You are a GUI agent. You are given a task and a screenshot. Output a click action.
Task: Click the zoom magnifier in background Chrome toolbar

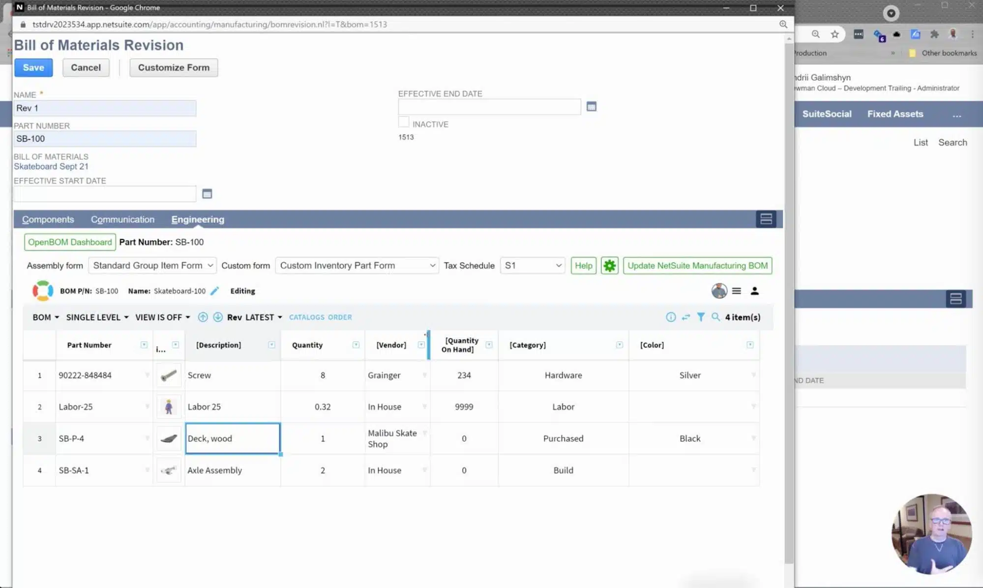tap(816, 34)
